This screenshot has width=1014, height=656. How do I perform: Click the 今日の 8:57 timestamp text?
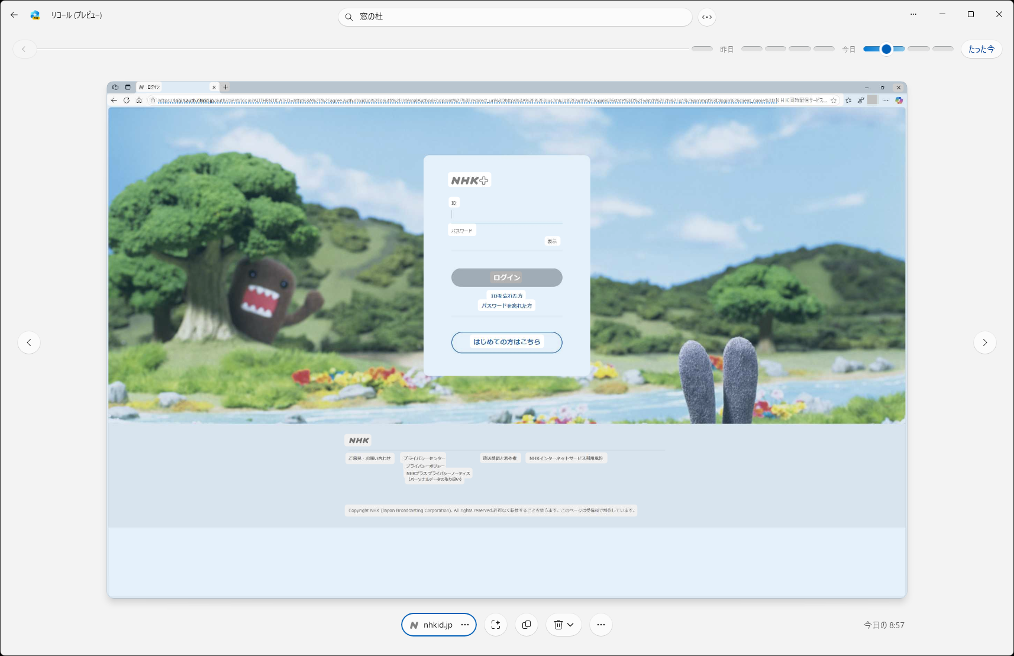coord(884,625)
